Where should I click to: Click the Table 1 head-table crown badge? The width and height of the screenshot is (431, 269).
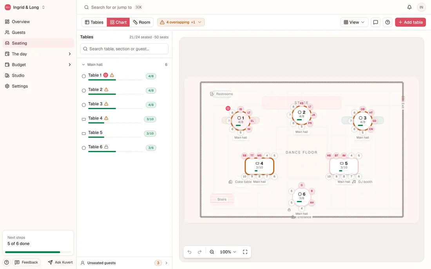point(105,75)
